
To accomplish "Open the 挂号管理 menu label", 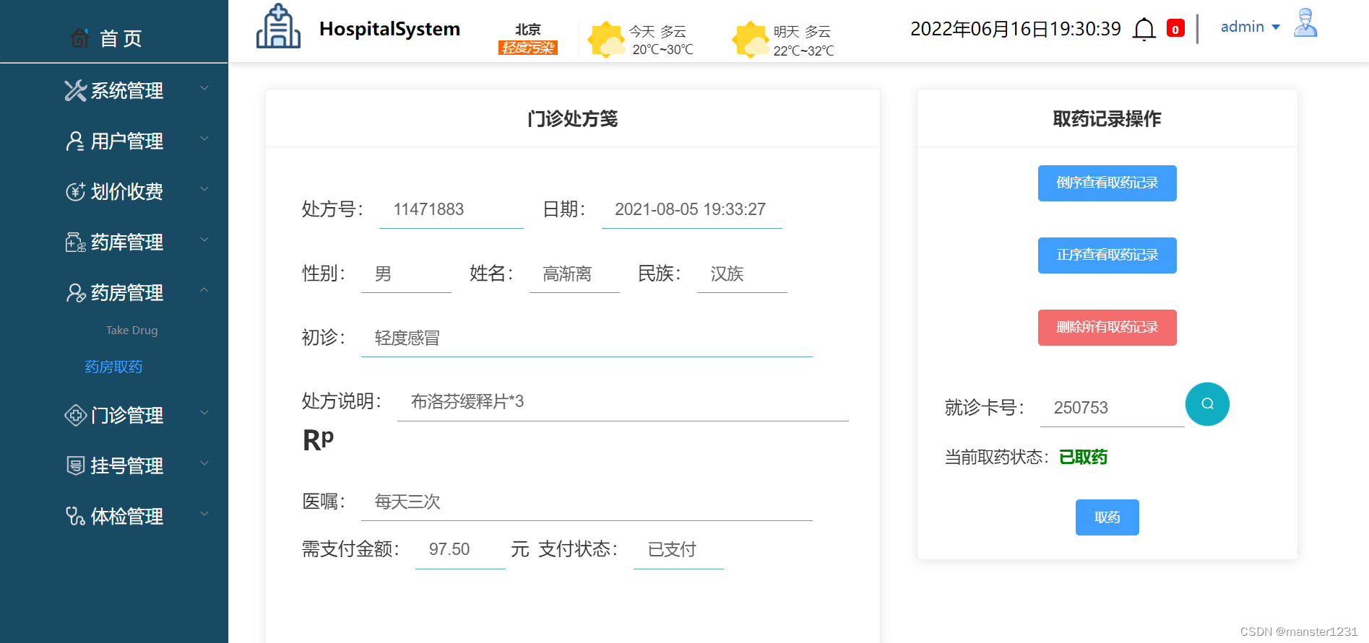I will point(127,466).
